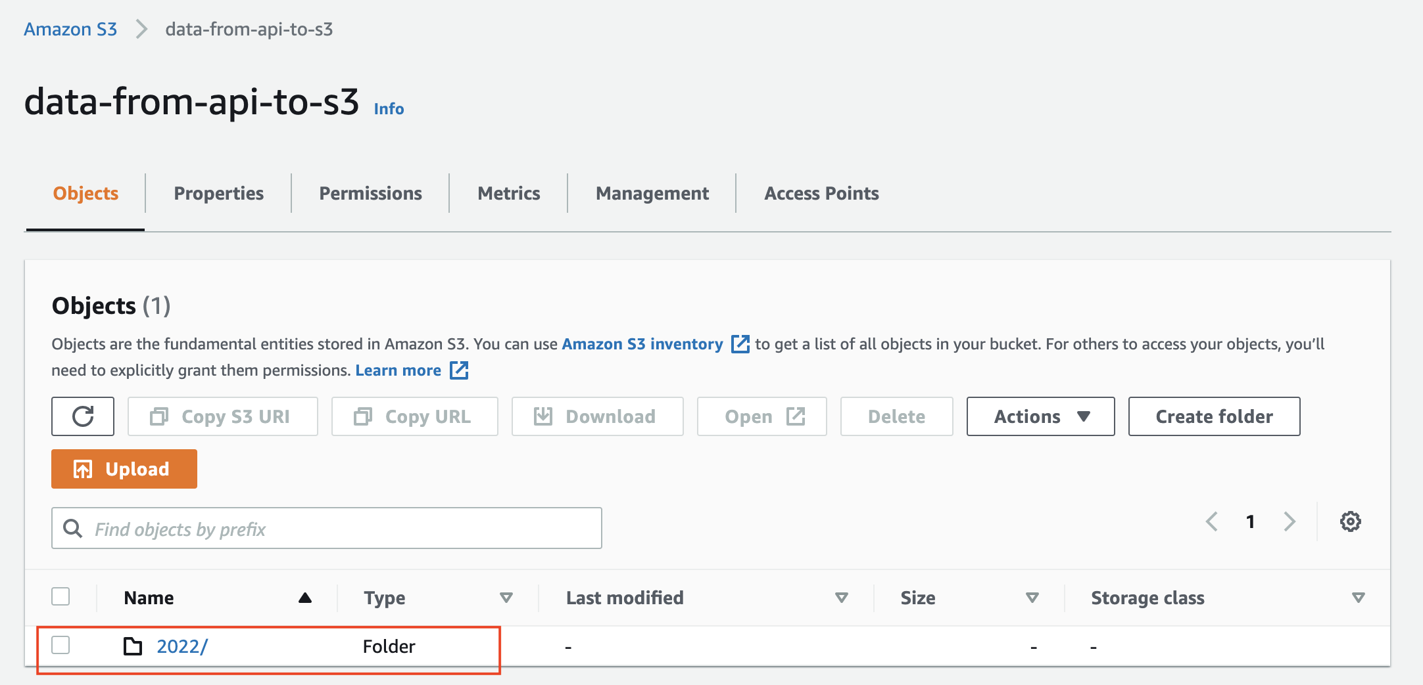Click the Last modified column header label

625,598
